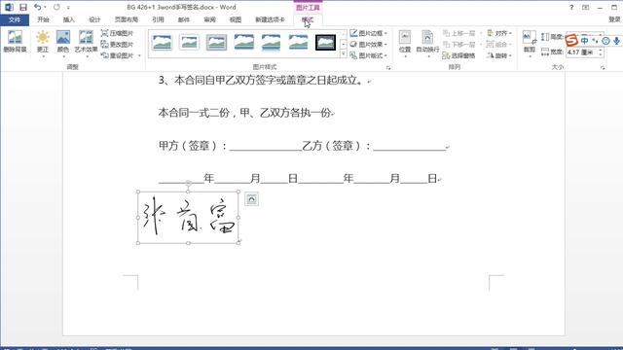Increase width with the spinner up arrow
This screenshot has height=350, width=623.
click(601, 50)
